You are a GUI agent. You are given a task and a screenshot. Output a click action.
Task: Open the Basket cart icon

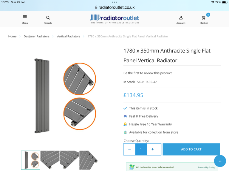204,18
